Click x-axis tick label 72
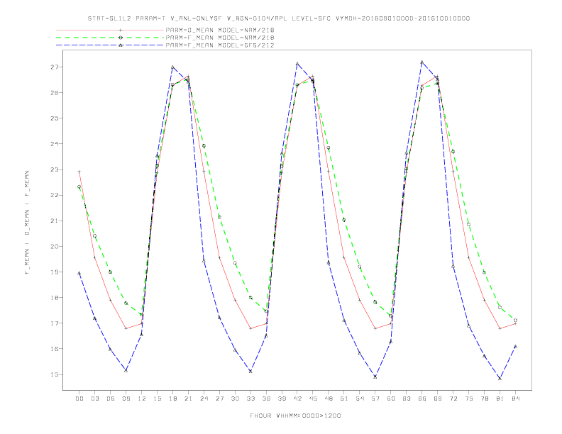 [x=453, y=399]
